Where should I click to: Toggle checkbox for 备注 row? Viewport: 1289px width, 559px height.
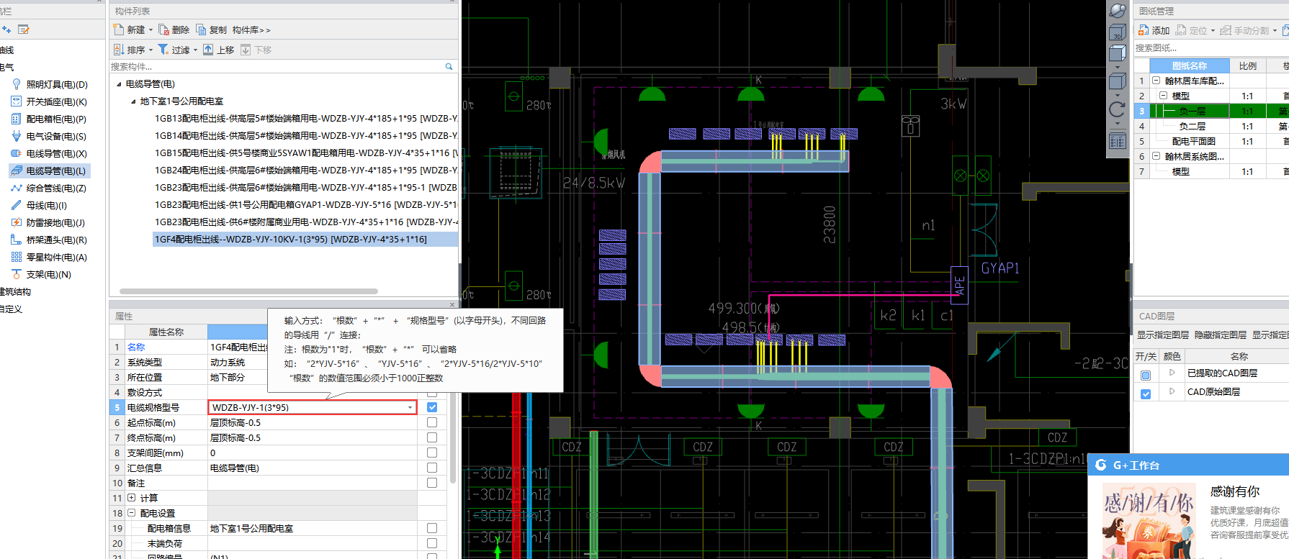pyautogui.click(x=432, y=483)
